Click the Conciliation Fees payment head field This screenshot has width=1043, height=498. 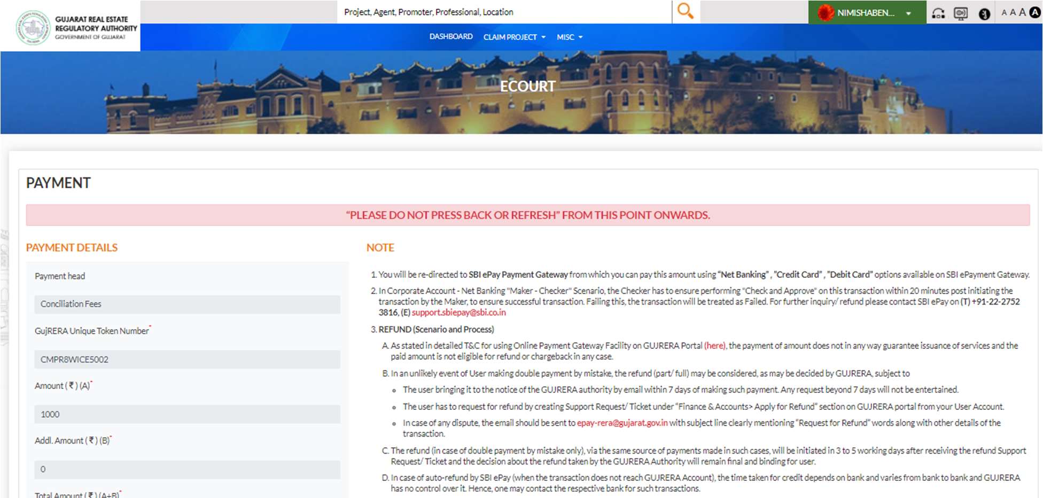[x=187, y=304]
